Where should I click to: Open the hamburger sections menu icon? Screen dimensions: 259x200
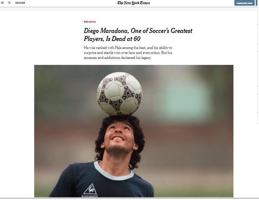click(x=2, y=3)
